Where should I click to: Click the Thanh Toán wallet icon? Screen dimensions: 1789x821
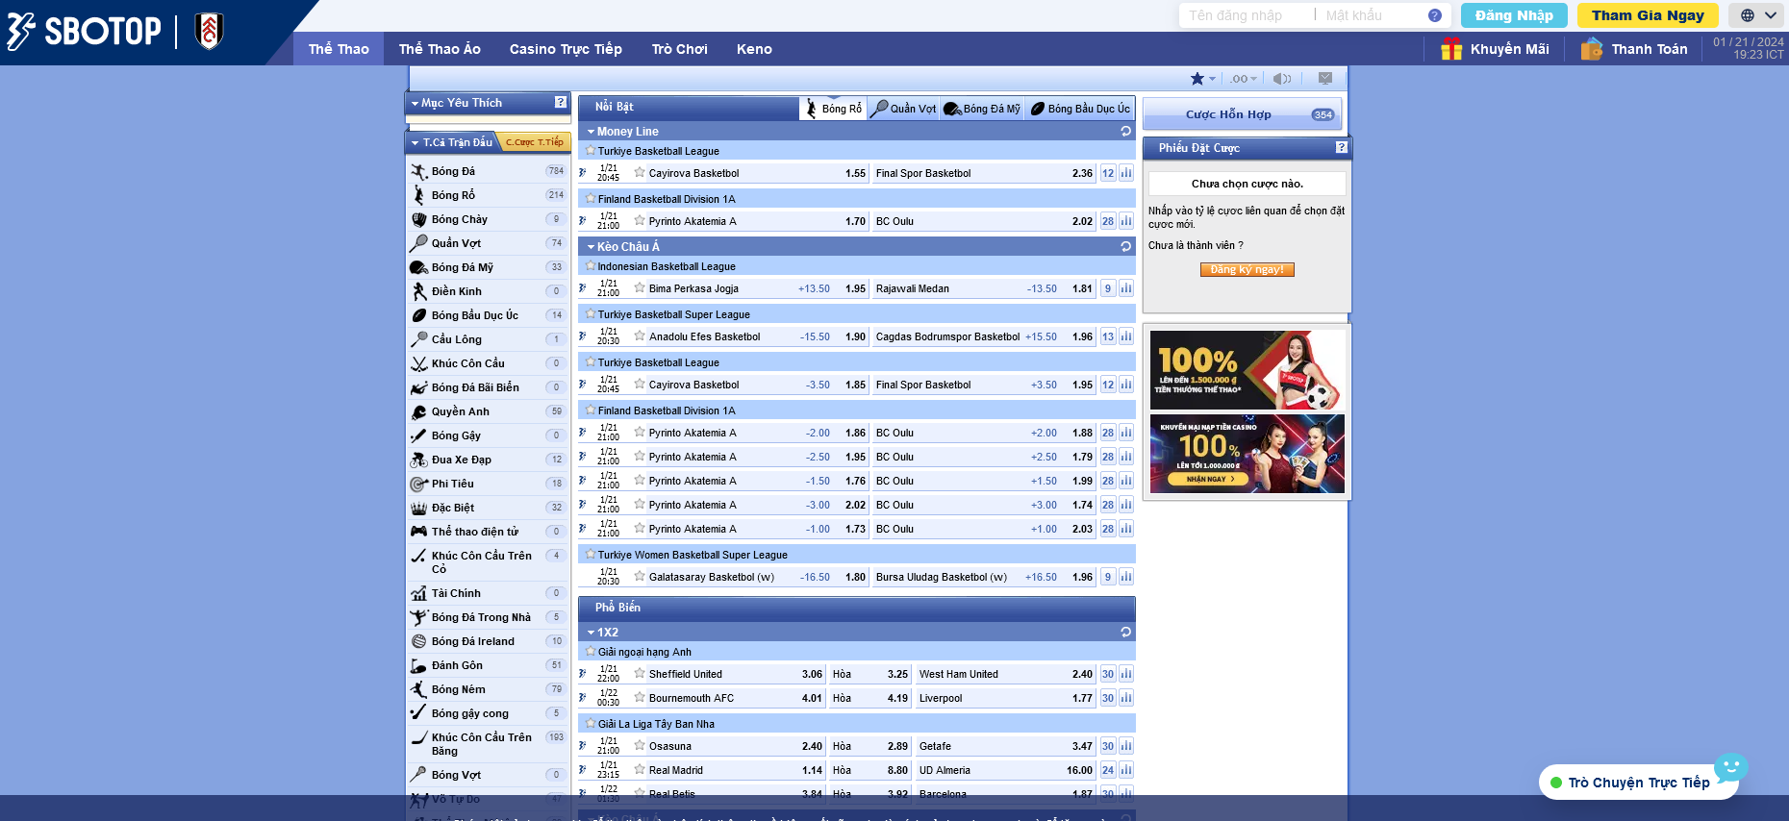pos(1592,49)
